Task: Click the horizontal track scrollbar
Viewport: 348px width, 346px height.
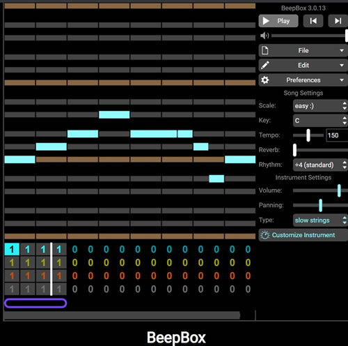Action: click(122, 315)
